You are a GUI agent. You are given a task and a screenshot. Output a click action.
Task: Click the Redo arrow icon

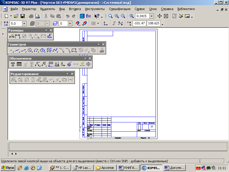[74, 16]
